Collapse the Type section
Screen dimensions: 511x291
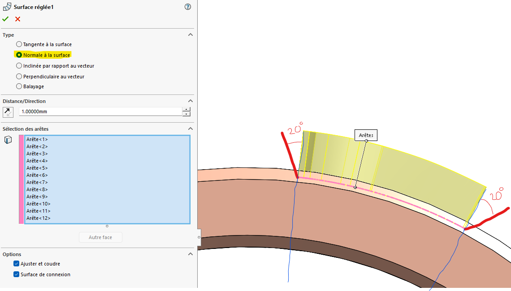click(190, 35)
